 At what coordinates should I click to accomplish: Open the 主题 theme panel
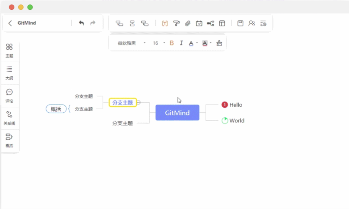coord(9,50)
